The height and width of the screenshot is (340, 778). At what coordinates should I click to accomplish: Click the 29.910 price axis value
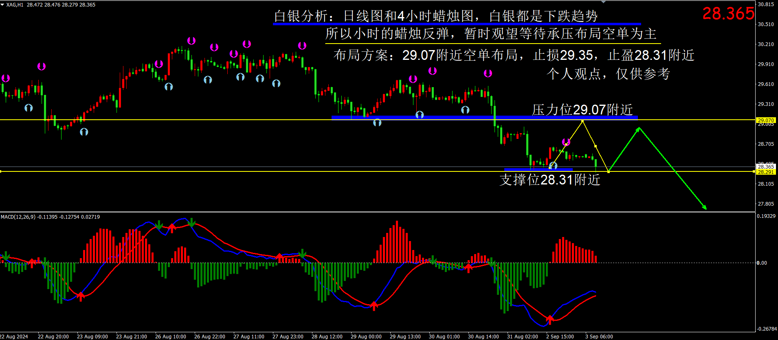click(x=766, y=64)
